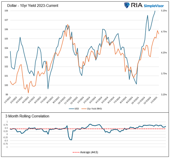Click the -0.5 correlation axis label

pyautogui.click(x=6, y=141)
